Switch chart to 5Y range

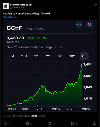pos(60,56)
